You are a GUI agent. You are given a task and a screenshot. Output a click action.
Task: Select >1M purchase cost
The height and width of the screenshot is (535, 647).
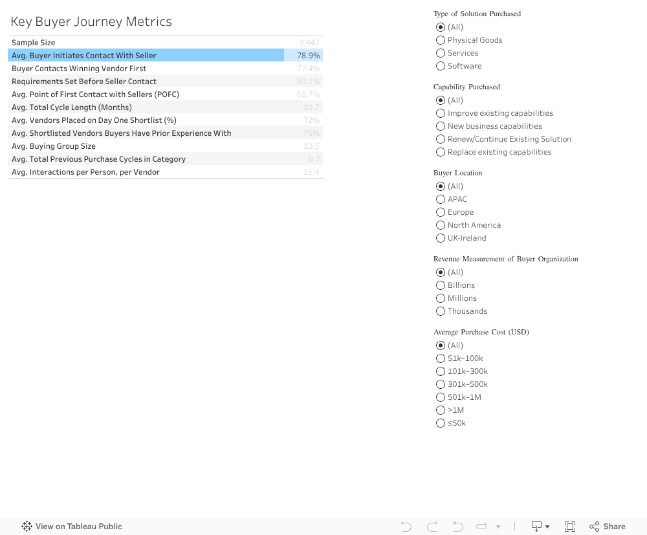point(440,410)
